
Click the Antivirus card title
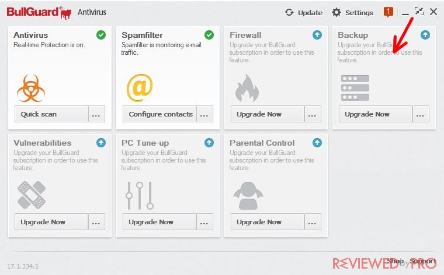pos(30,35)
